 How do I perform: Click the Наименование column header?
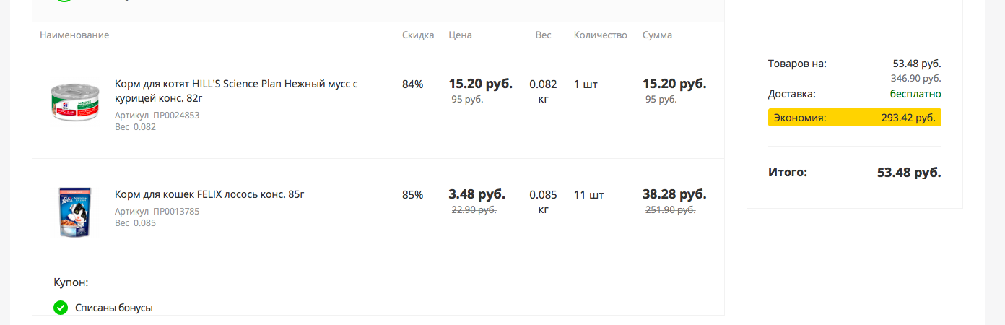pyautogui.click(x=74, y=35)
